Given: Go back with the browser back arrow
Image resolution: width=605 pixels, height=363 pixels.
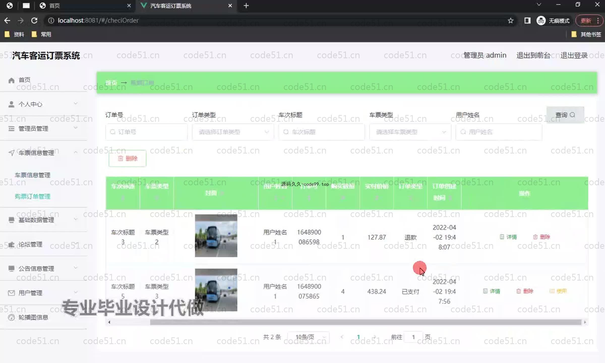Looking at the screenshot, I should [7, 20].
